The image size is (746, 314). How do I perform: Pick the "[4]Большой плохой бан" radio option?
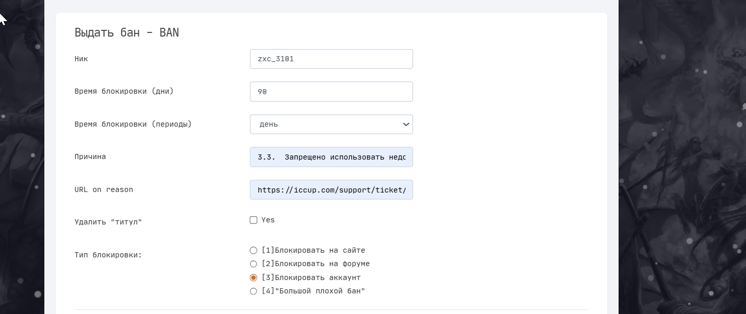click(253, 291)
